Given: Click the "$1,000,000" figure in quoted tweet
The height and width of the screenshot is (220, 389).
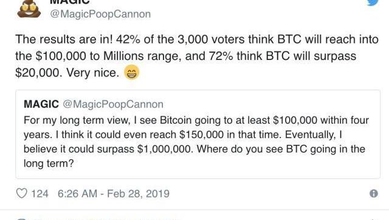Looking at the screenshot, I should tap(165, 149).
